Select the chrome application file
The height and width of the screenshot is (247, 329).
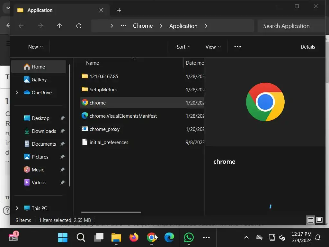pyautogui.click(x=142, y=103)
